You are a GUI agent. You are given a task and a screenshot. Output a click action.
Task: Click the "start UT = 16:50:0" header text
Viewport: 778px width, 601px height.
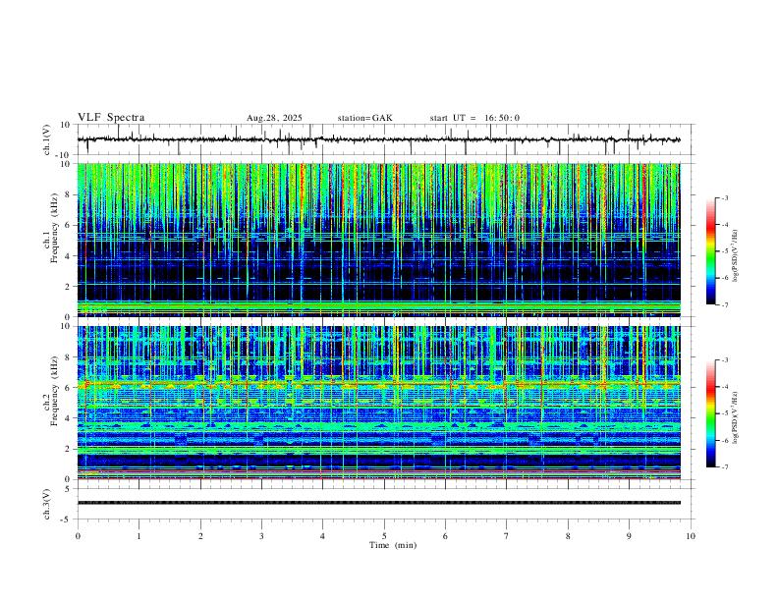(x=474, y=118)
